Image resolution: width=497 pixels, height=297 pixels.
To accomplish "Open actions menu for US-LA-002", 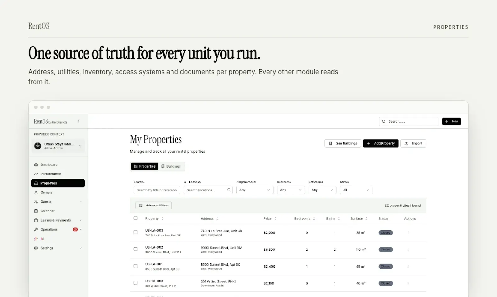I will (408, 250).
